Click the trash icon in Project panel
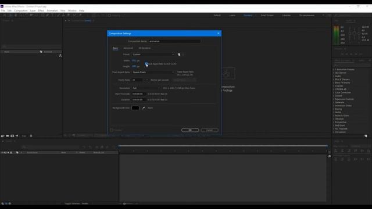 point(31,136)
